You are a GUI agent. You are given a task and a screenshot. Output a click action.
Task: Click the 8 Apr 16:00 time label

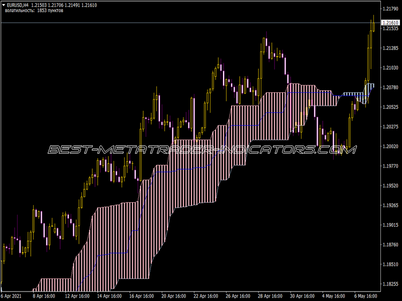click(x=44, y=296)
